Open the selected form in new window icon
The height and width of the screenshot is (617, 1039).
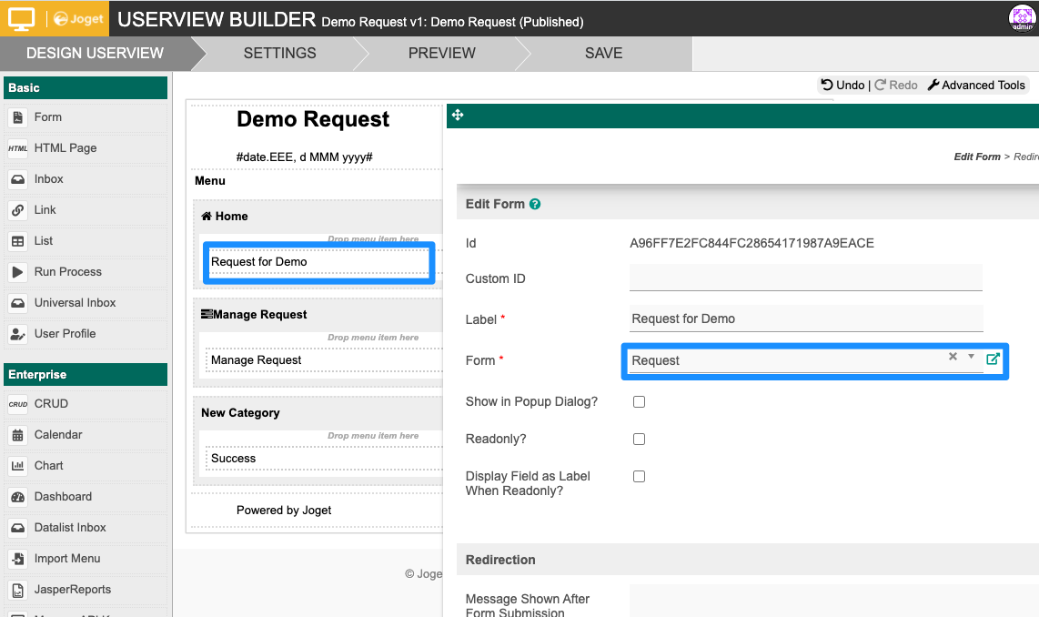[x=994, y=359]
